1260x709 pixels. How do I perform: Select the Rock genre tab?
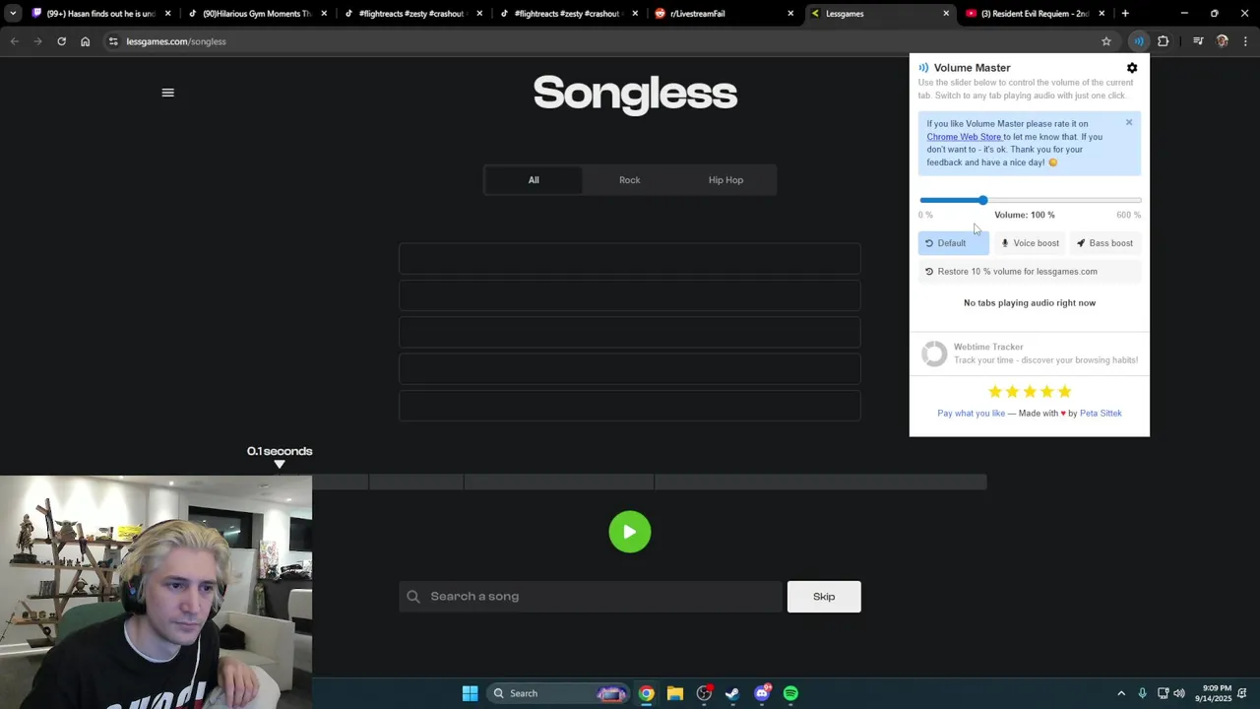pyautogui.click(x=630, y=180)
